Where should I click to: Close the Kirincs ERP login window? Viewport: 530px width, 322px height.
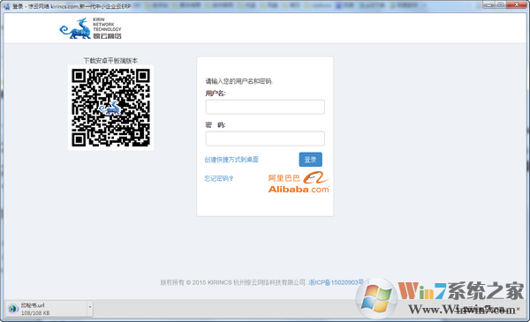click(x=517, y=4)
